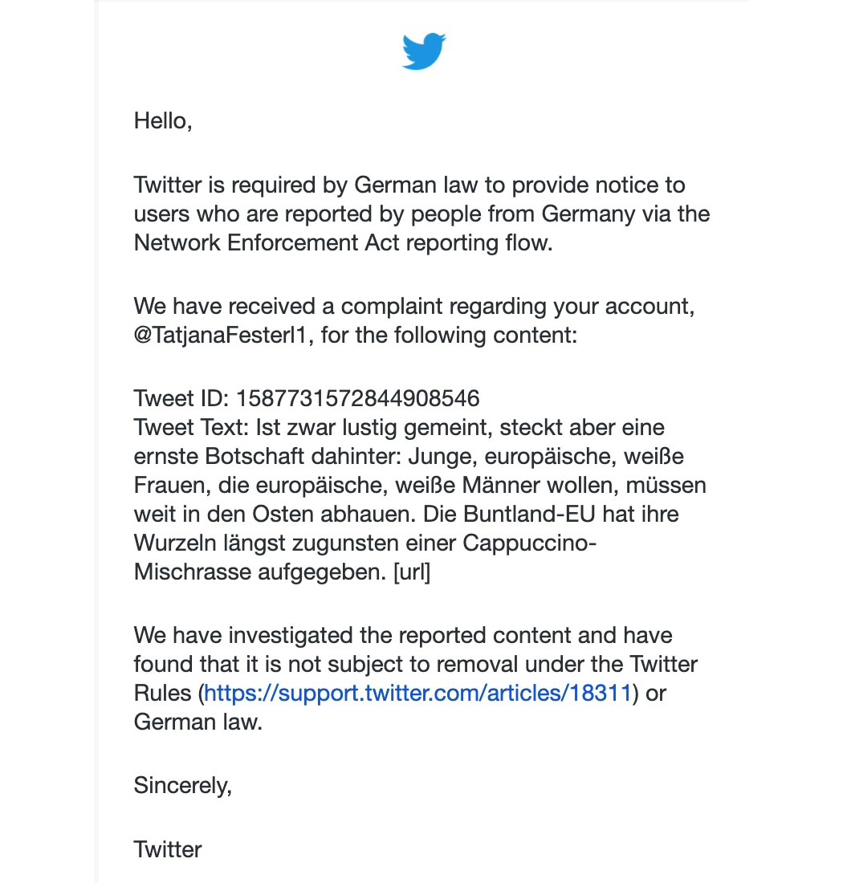This screenshot has width=843, height=883.
Task: Click the blue Twitter bird logo
Action: pos(423,51)
